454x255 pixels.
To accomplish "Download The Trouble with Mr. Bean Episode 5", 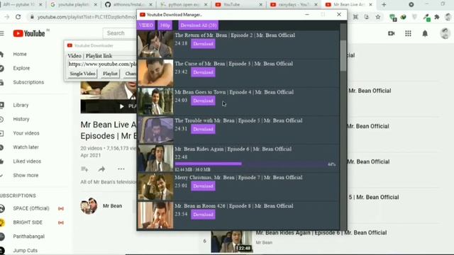I will click(x=203, y=129).
